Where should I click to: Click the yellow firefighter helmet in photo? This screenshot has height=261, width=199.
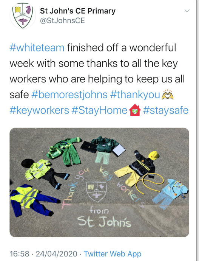point(153,155)
